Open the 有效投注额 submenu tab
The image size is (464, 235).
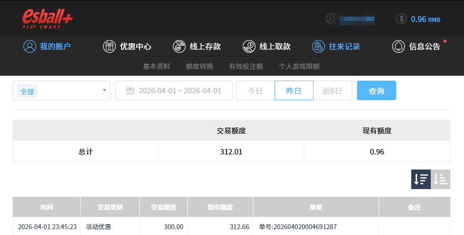pyautogui.click(x=246, y=66)
